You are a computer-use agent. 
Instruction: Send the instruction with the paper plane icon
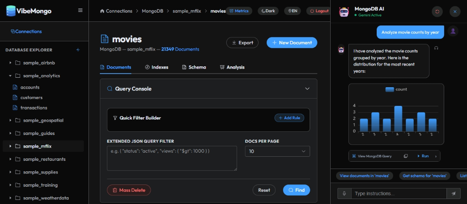[x=454, y=194]
